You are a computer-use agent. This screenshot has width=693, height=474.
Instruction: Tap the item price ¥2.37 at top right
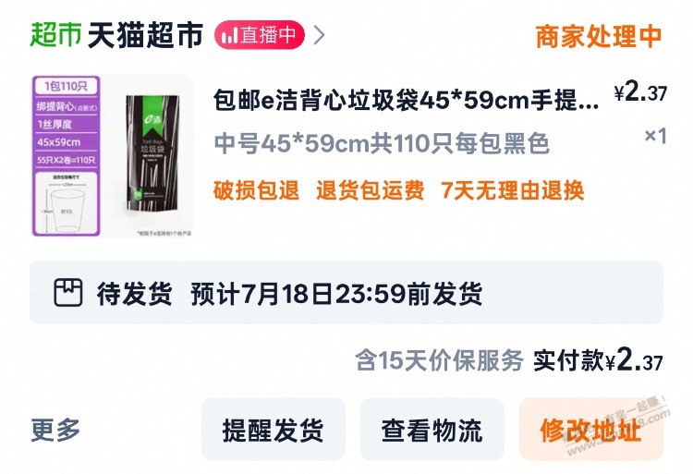pos(641,92)
